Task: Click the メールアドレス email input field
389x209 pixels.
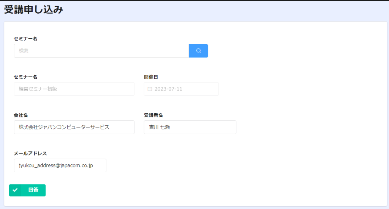Action: (x=60, y=165)
